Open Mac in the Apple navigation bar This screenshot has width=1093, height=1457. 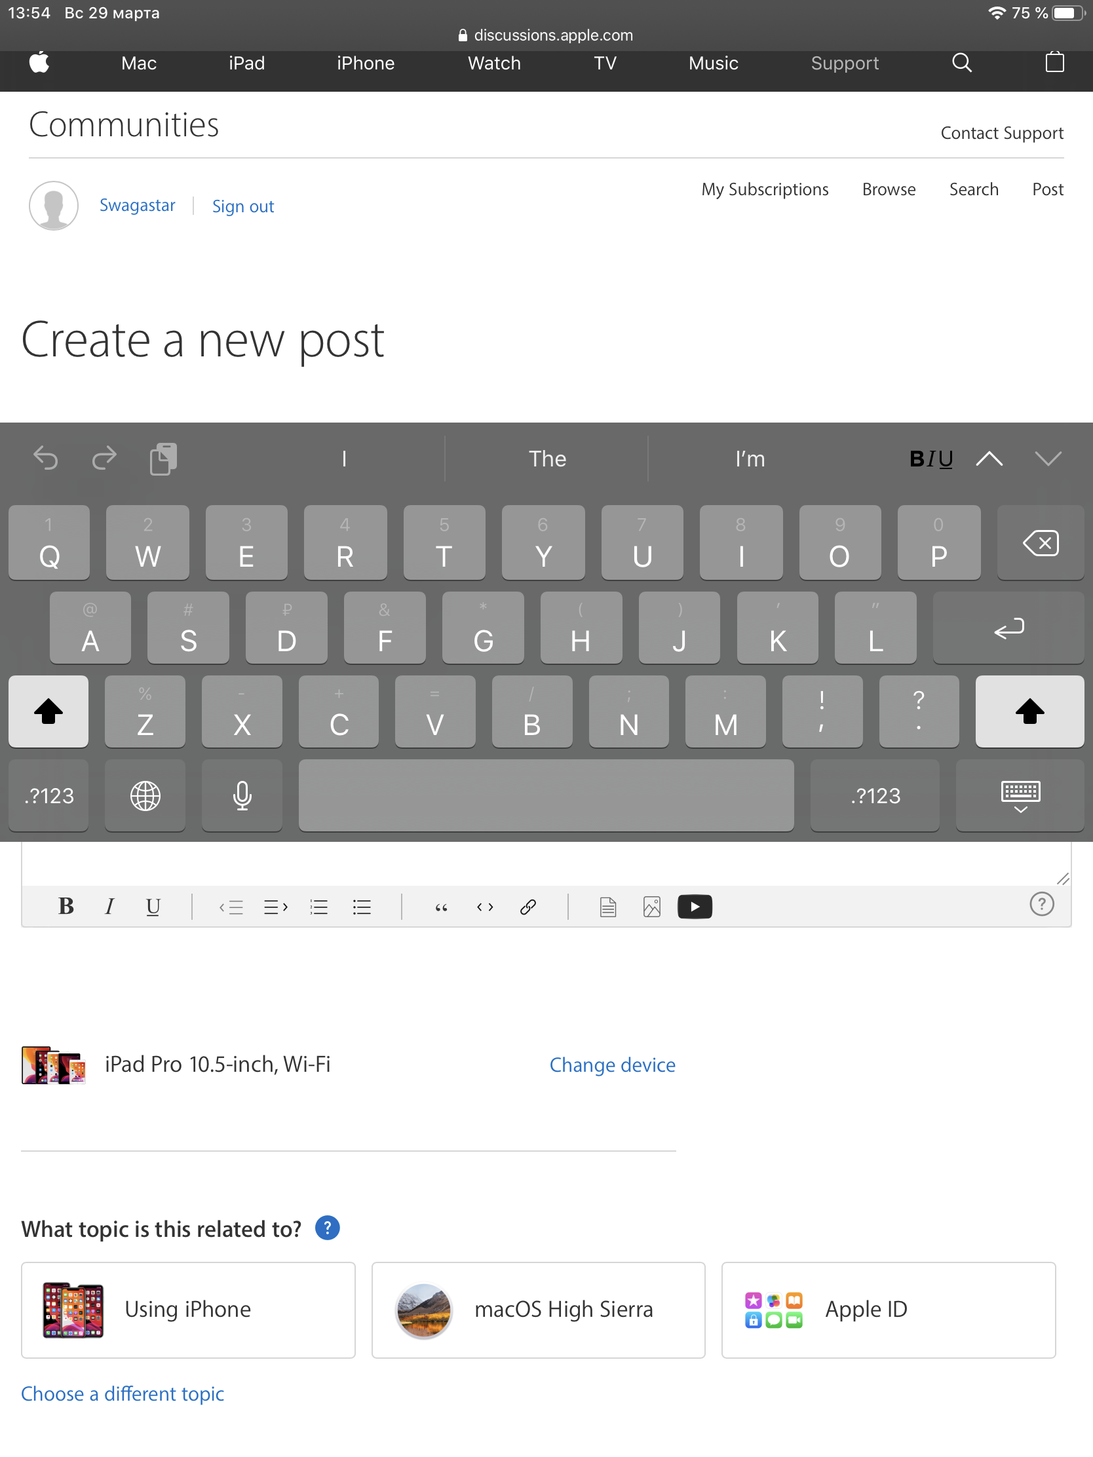point(138,64)
